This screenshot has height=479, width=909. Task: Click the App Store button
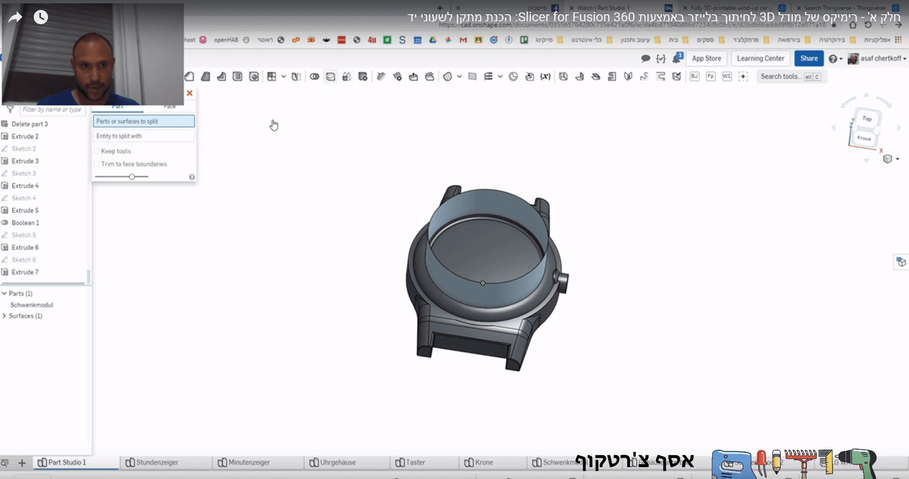(x=706, y=58)
